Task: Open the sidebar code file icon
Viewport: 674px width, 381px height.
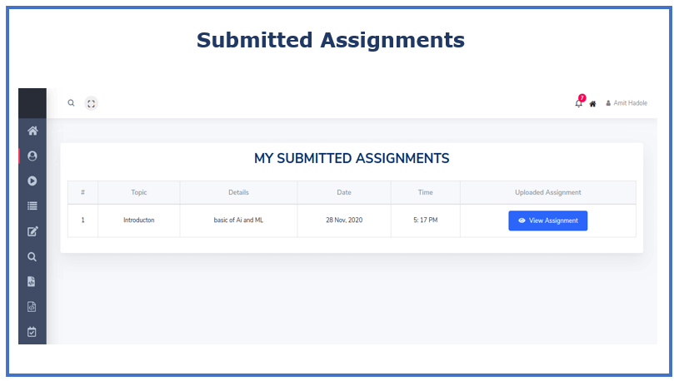Action: point(32,281)
